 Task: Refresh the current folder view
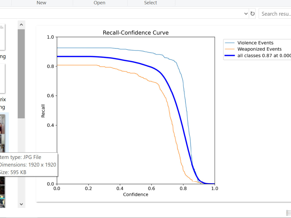point(252,14)
